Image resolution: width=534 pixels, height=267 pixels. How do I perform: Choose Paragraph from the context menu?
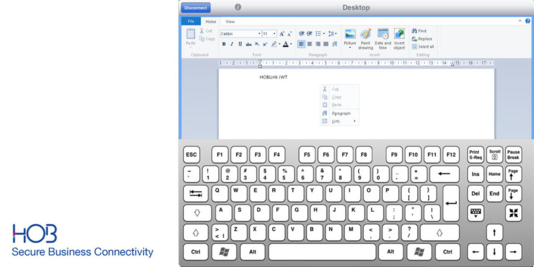[x=339, y=113]
